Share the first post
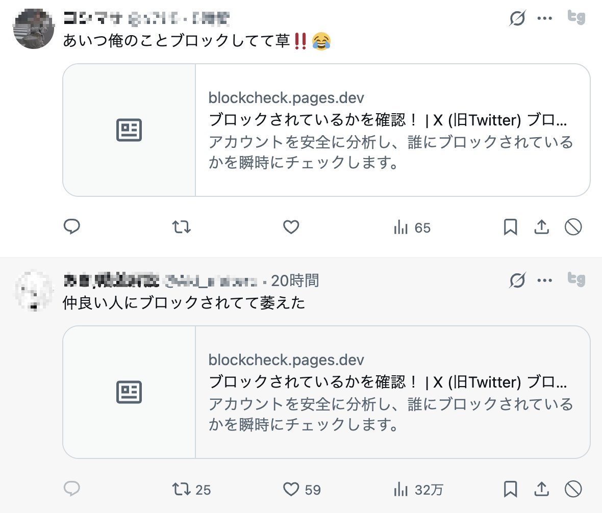 [x=541, y=227]
